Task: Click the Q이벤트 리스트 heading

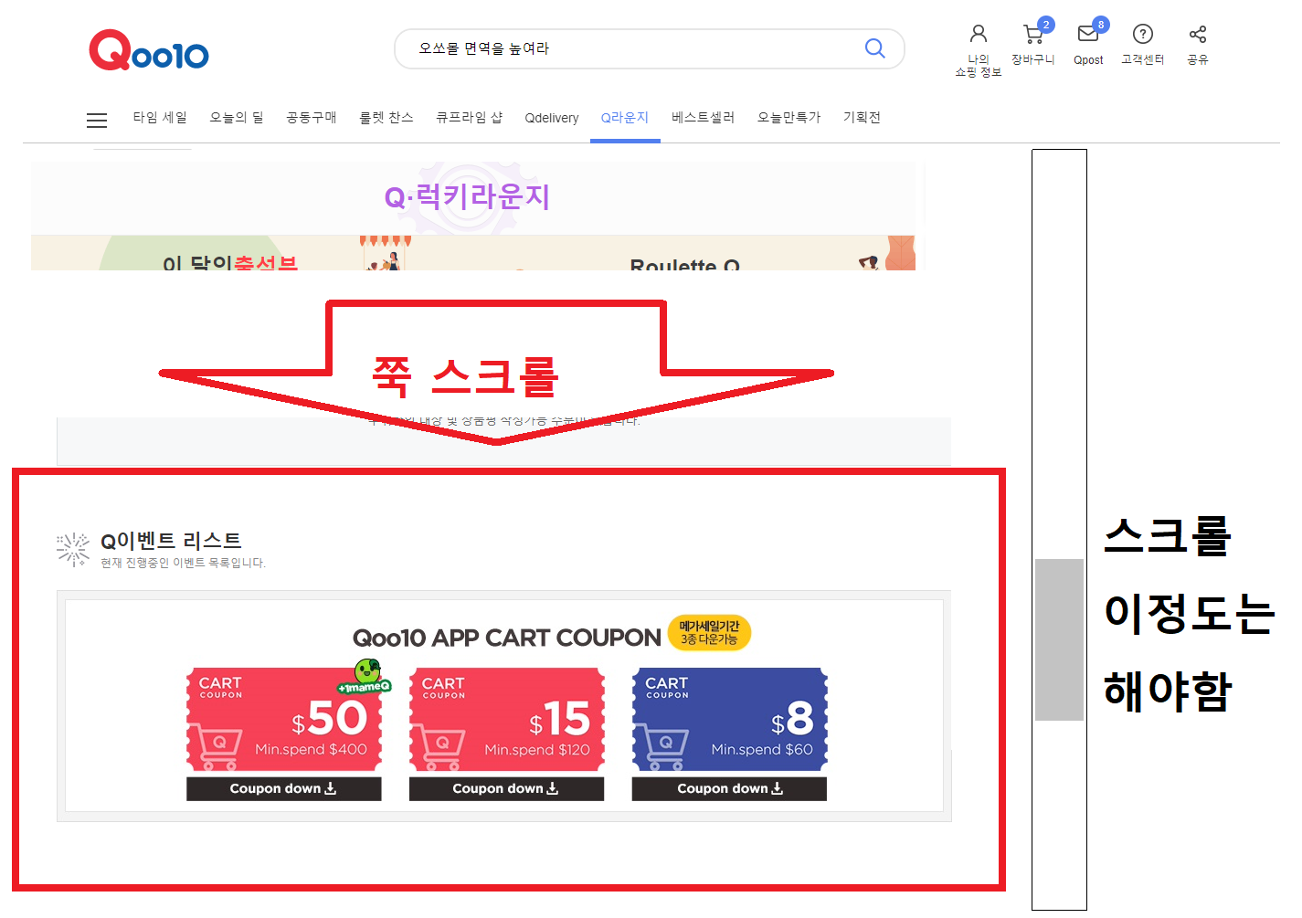Action: (171, 541)
